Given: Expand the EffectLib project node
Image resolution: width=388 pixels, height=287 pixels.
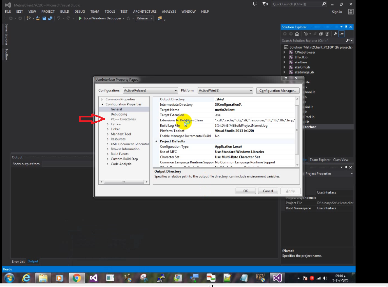Looking at the screenshot, I should [284, 57].
